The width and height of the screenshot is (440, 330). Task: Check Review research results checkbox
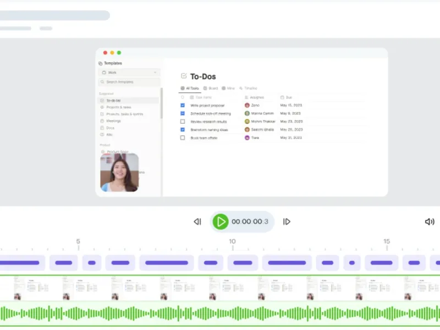183,122
